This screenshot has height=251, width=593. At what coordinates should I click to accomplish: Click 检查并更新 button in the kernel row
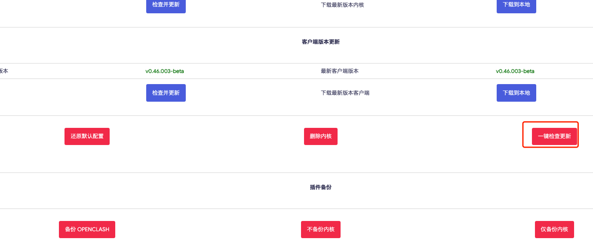click(166, 6)
